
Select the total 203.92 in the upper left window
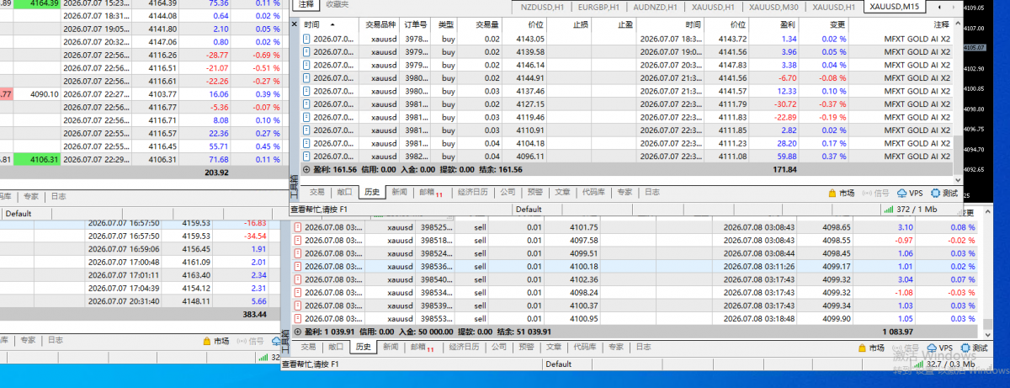216,173
